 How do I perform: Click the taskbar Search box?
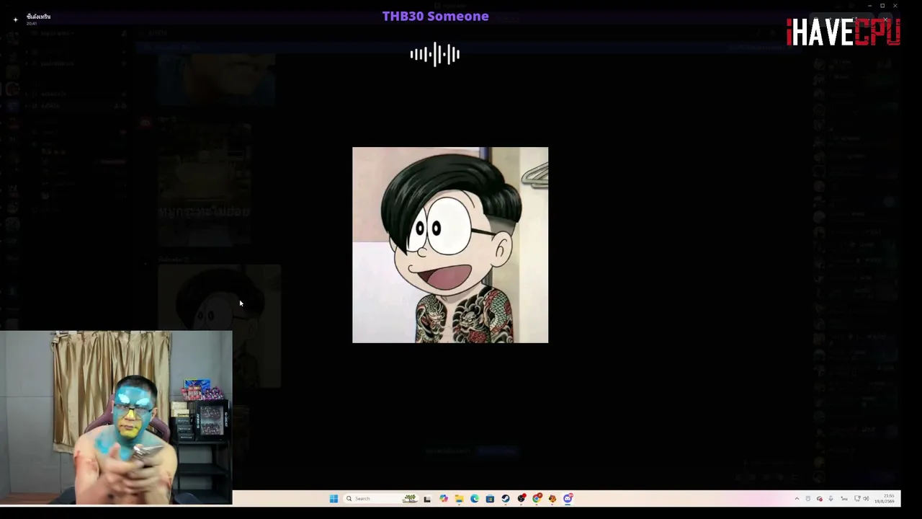(380, 499)
